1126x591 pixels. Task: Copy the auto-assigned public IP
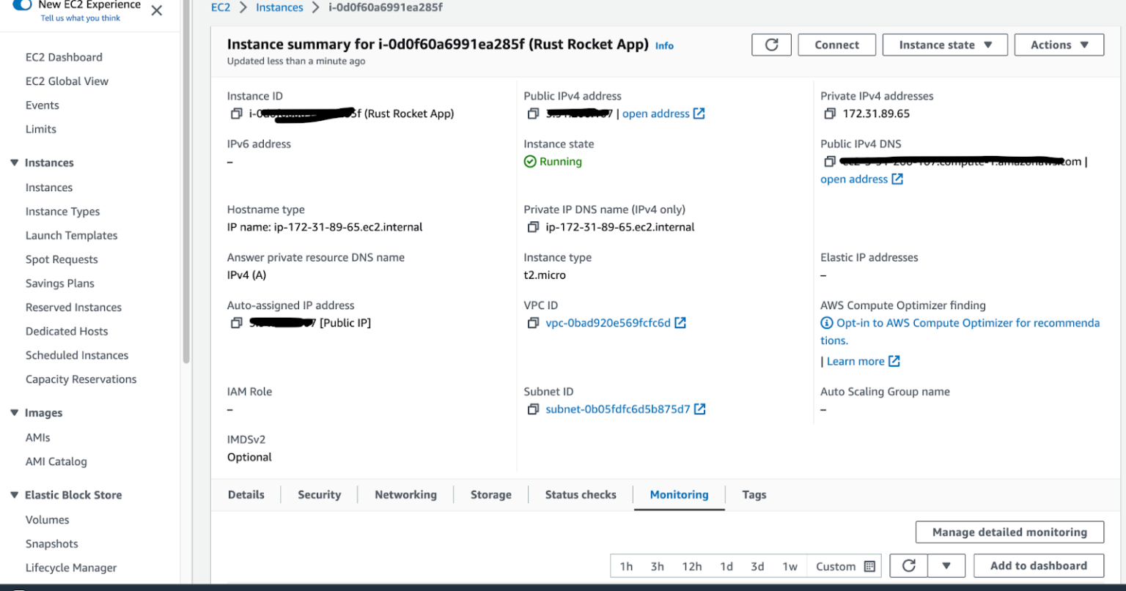pyautogui.click(x=236, y=323)
